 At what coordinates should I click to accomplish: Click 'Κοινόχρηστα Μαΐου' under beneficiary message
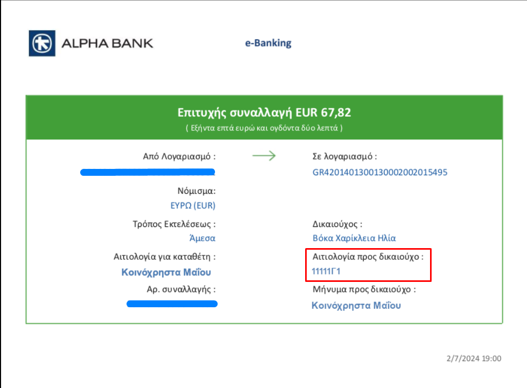click(356, 306)
